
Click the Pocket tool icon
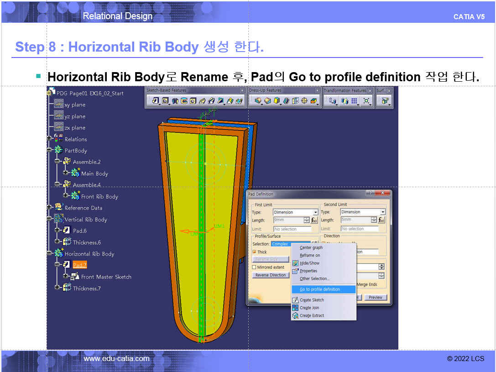165,101
